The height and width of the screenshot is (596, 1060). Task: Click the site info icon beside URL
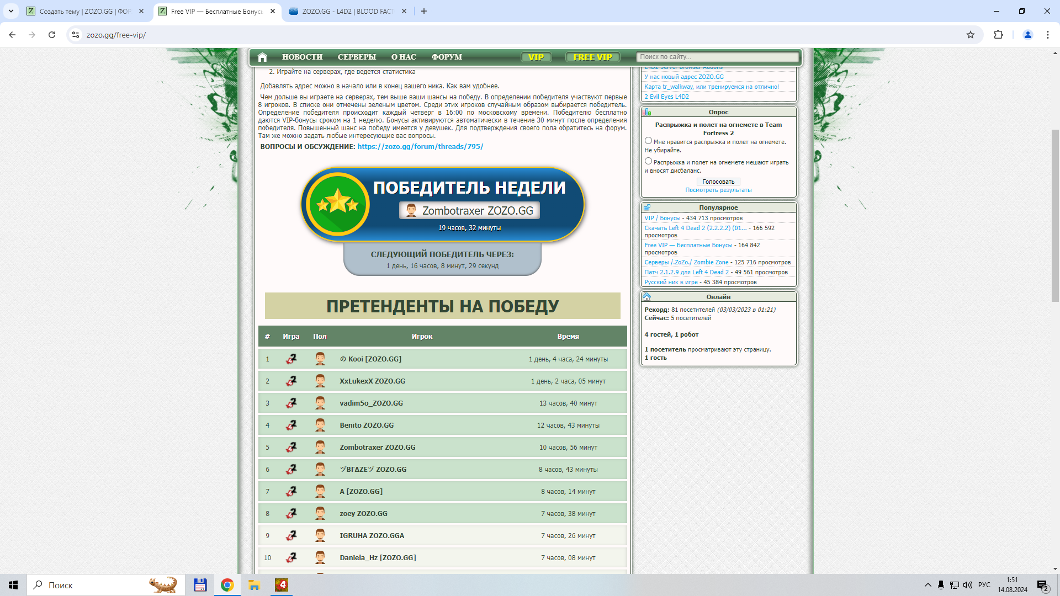(76, 35)
